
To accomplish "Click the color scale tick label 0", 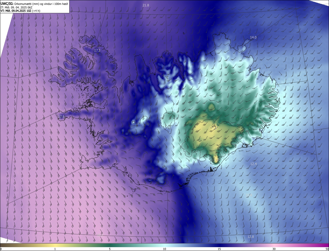I will click(1, 249).
